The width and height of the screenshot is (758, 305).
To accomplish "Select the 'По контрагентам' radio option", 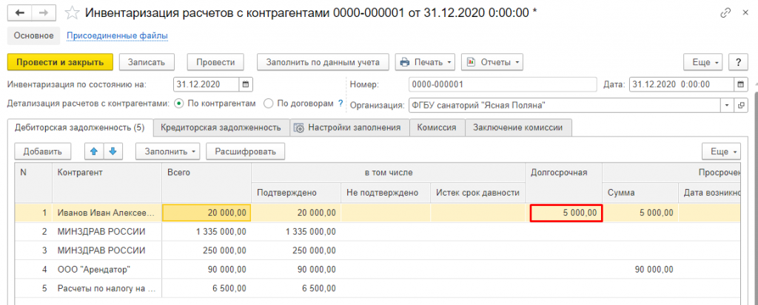I will [x=179, y=103].
